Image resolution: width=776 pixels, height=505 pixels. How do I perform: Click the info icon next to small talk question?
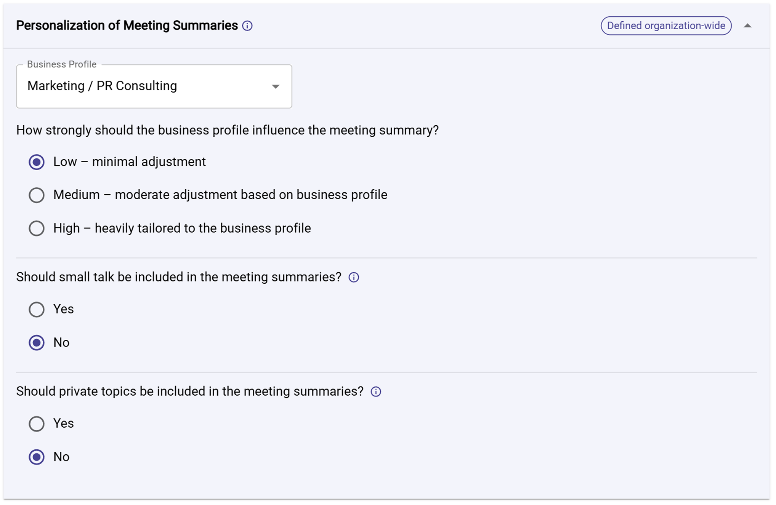point(353,277)
